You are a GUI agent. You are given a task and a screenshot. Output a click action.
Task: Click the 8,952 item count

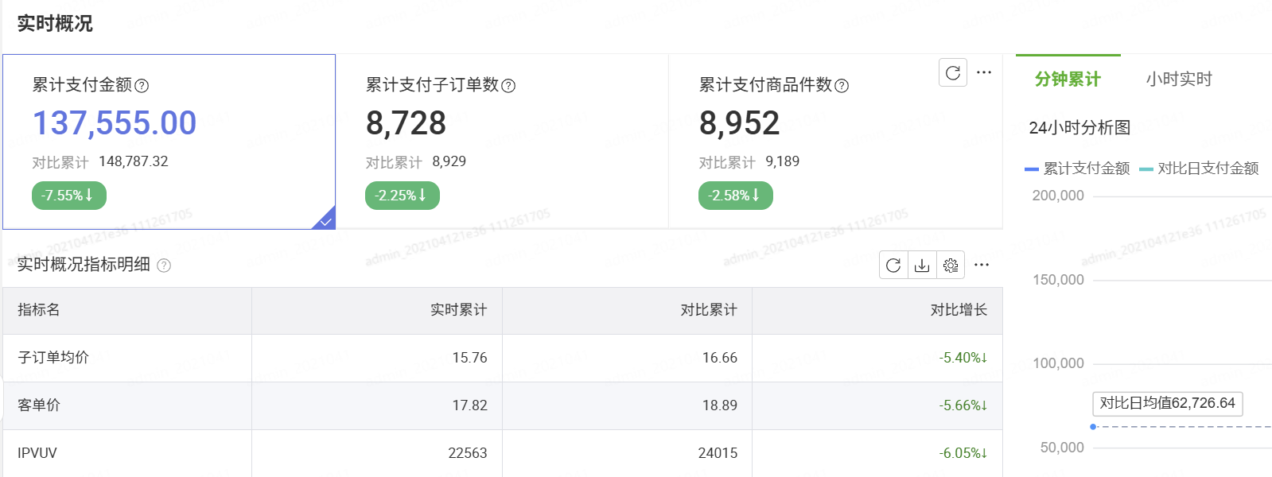coord(739,123)
